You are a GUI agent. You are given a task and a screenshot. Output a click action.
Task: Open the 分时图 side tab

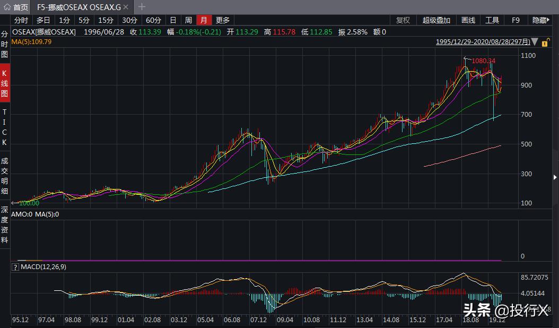click(x=5, y=44)
